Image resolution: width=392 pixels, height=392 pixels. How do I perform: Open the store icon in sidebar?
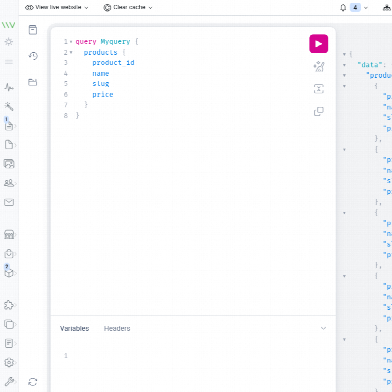coord(9,235)
